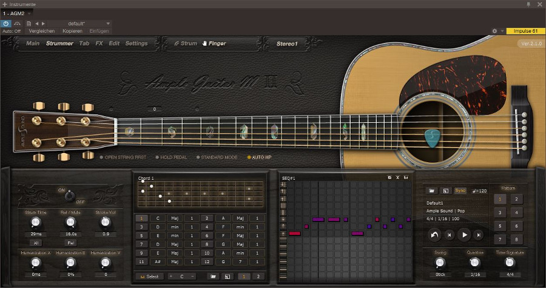546x288 pixels.
Task: Switch to chord bank 2
Action: tap(258, 277)
